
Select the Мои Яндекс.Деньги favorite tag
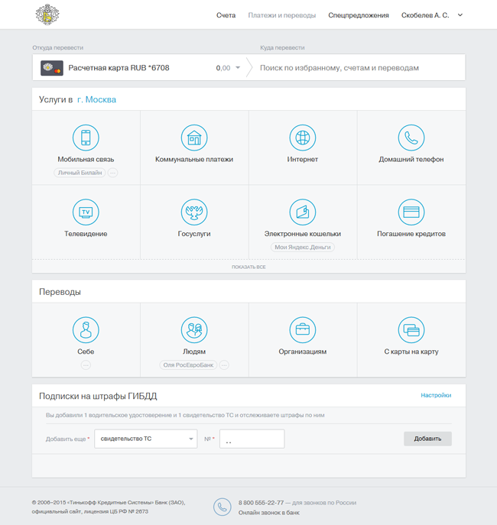coord(303,247)
